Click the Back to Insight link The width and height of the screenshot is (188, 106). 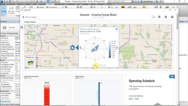tap(29, 17)
